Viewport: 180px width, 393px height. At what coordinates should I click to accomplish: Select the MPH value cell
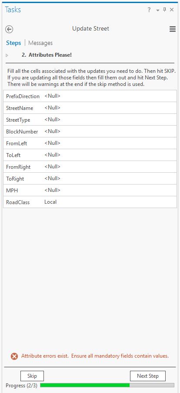[110, 190]
